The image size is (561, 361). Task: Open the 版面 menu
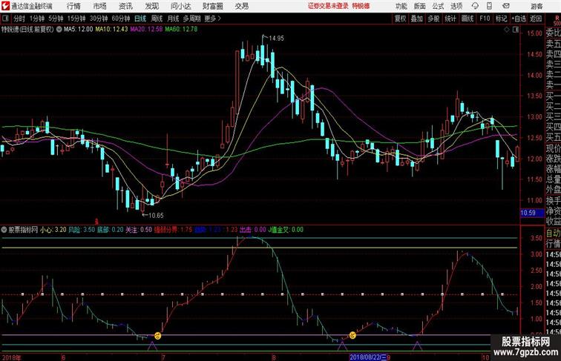pos(420,7)
